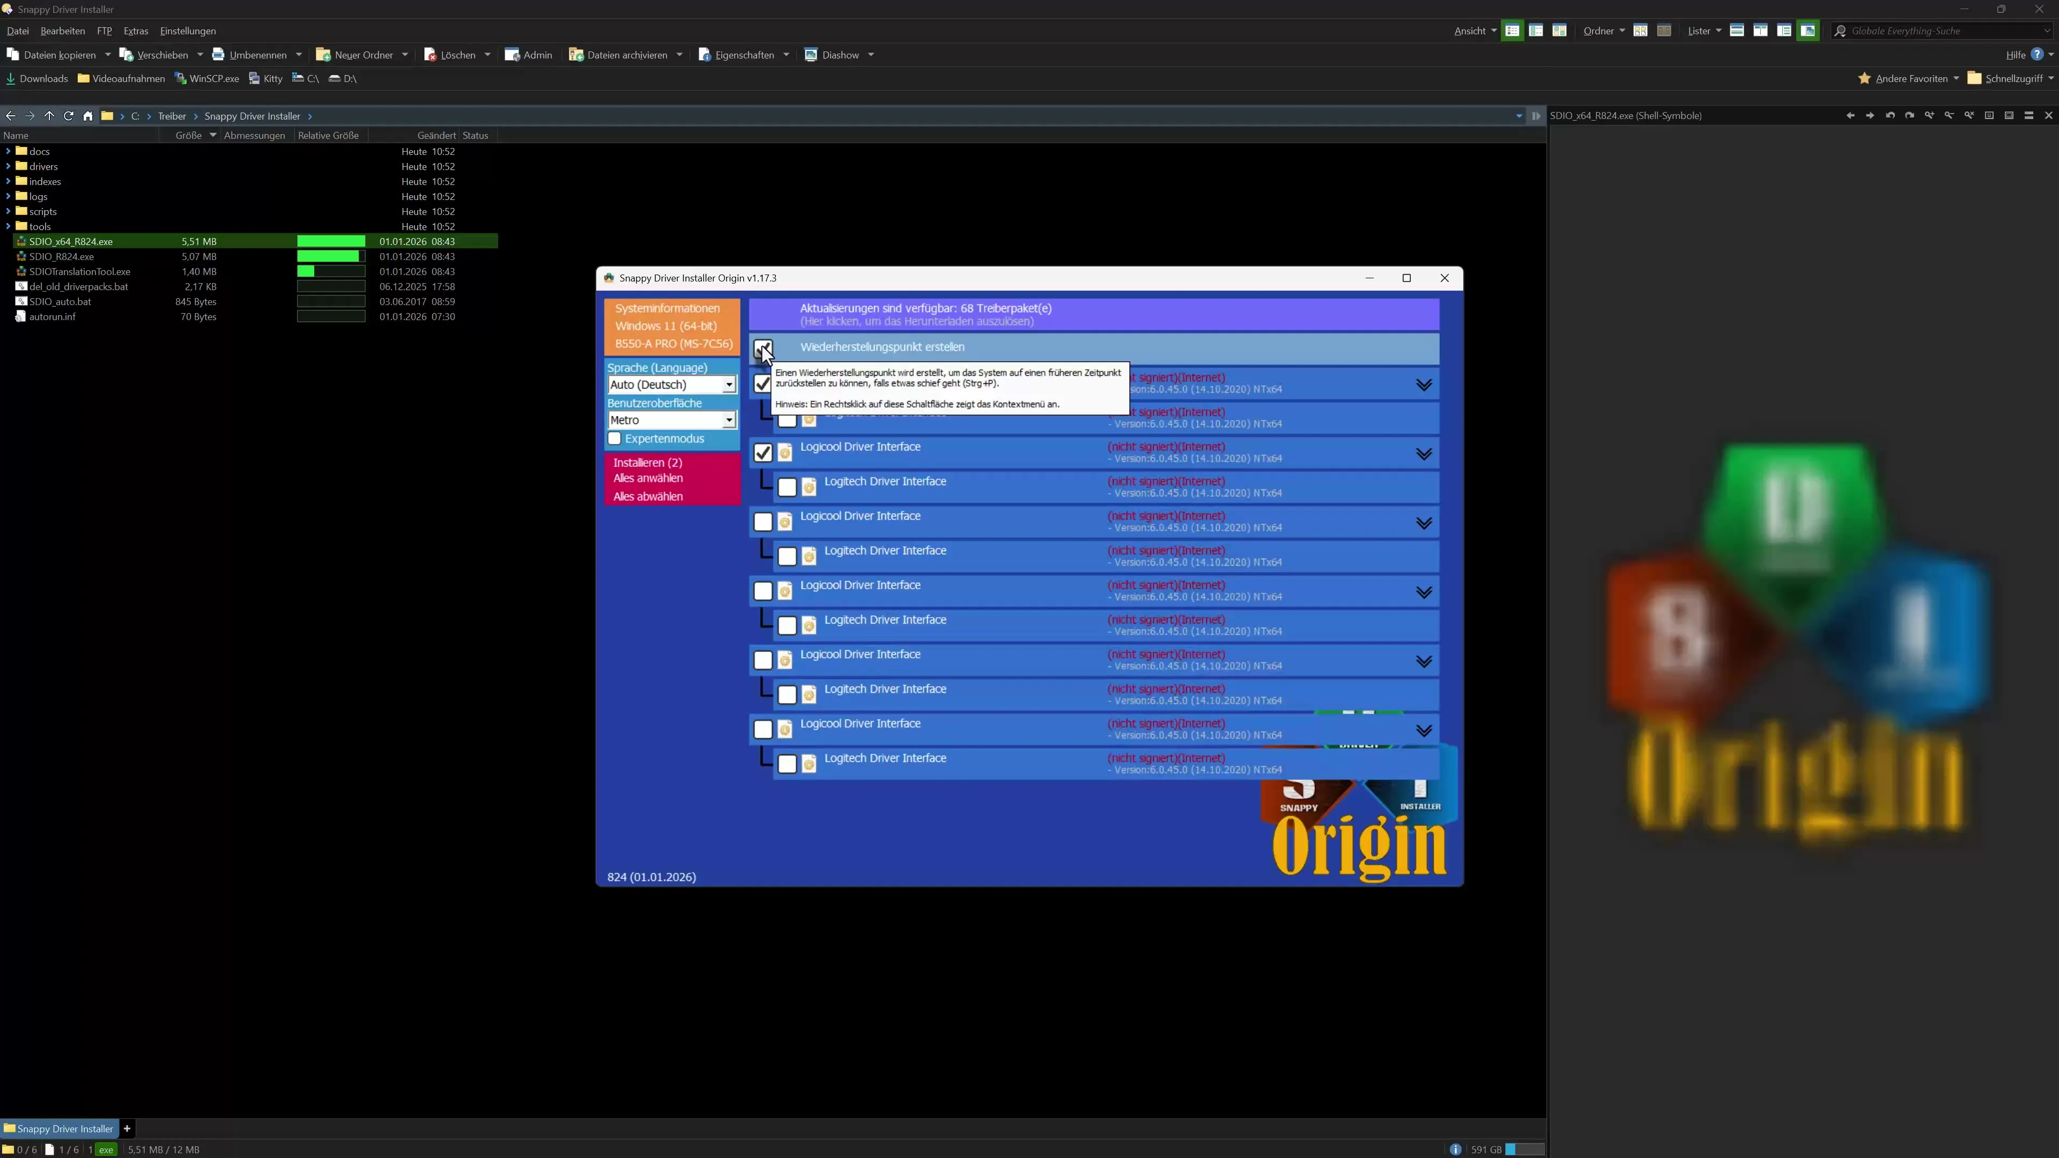Click the Hilfe question mark icon
Image resolution: width=2059 pixels, height=1158 pixels.
pyautogui.click(x=2036, y=54)
